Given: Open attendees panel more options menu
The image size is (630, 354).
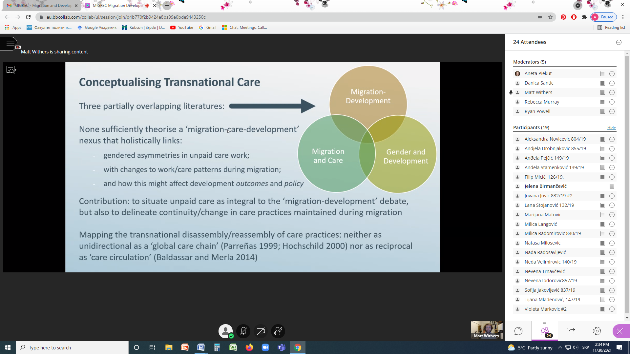Looking at the screenshot, I should (x=619, y=42).
